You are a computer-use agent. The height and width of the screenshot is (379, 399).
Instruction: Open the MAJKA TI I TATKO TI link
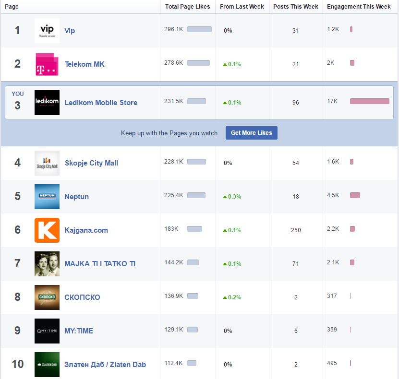pyautogui.click(x=100, y=263)
